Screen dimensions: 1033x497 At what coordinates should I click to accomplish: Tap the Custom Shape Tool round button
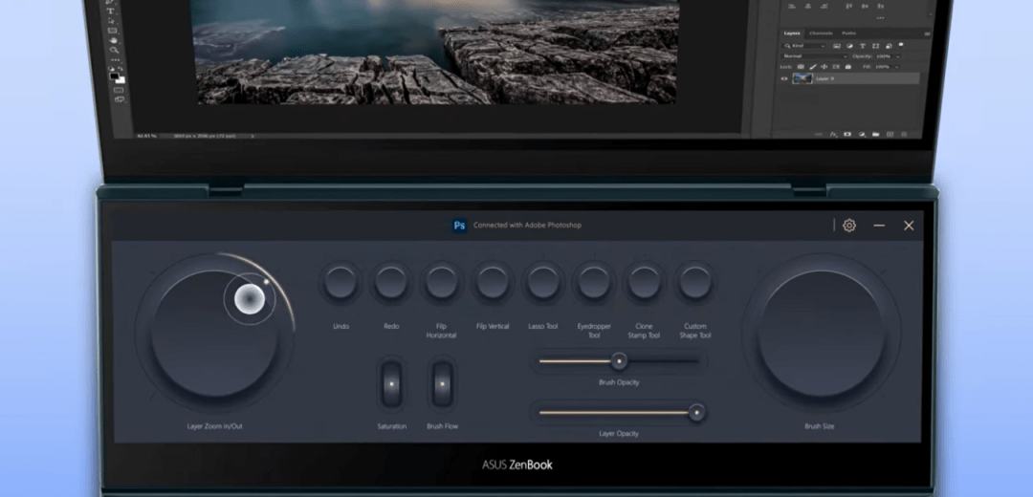(694, 282)
